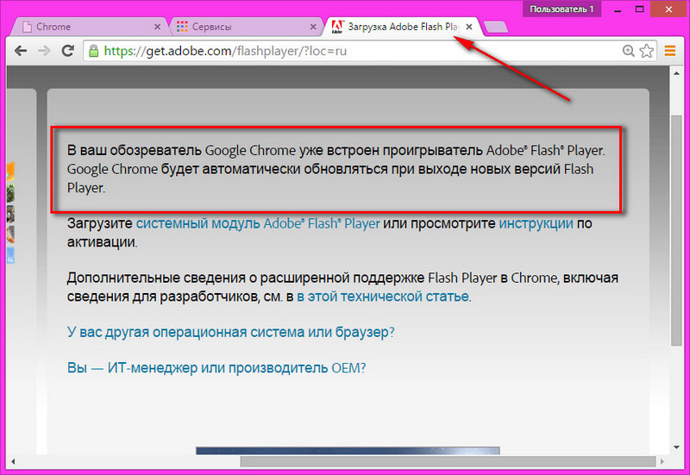Viewport: 690px width, 475px height.
Task: Reload the current page
Action: (66, 51)
